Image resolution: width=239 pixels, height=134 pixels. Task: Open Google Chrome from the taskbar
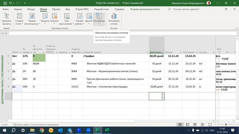[x=41, y=130]
